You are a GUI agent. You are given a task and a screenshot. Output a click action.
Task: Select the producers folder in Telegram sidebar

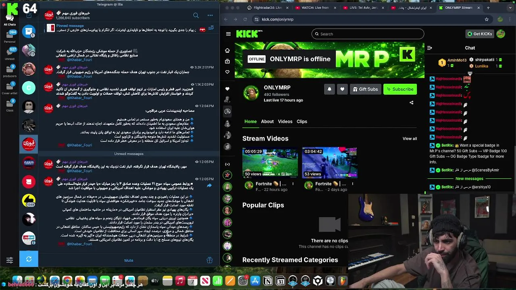tap(10, 71)
